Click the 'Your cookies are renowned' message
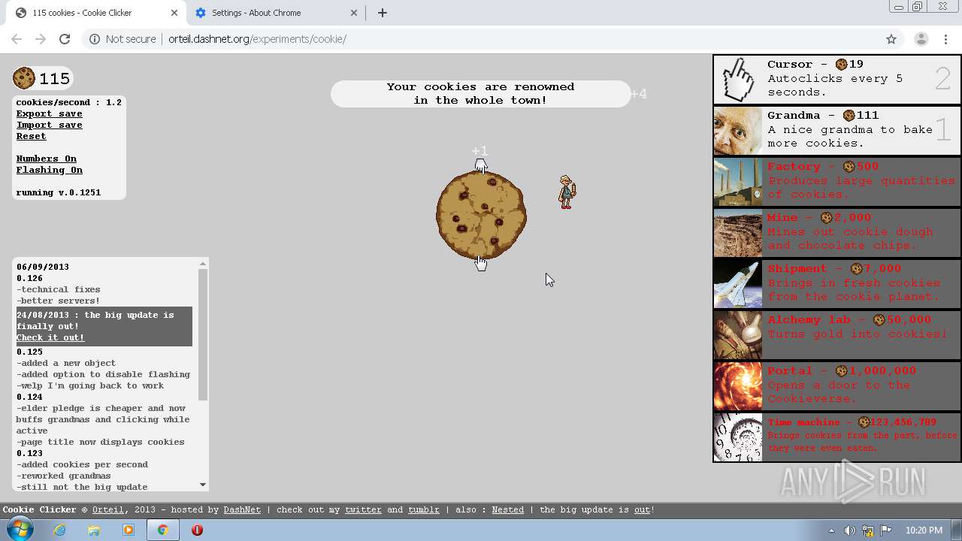962x541 pixels. [481, 94]
